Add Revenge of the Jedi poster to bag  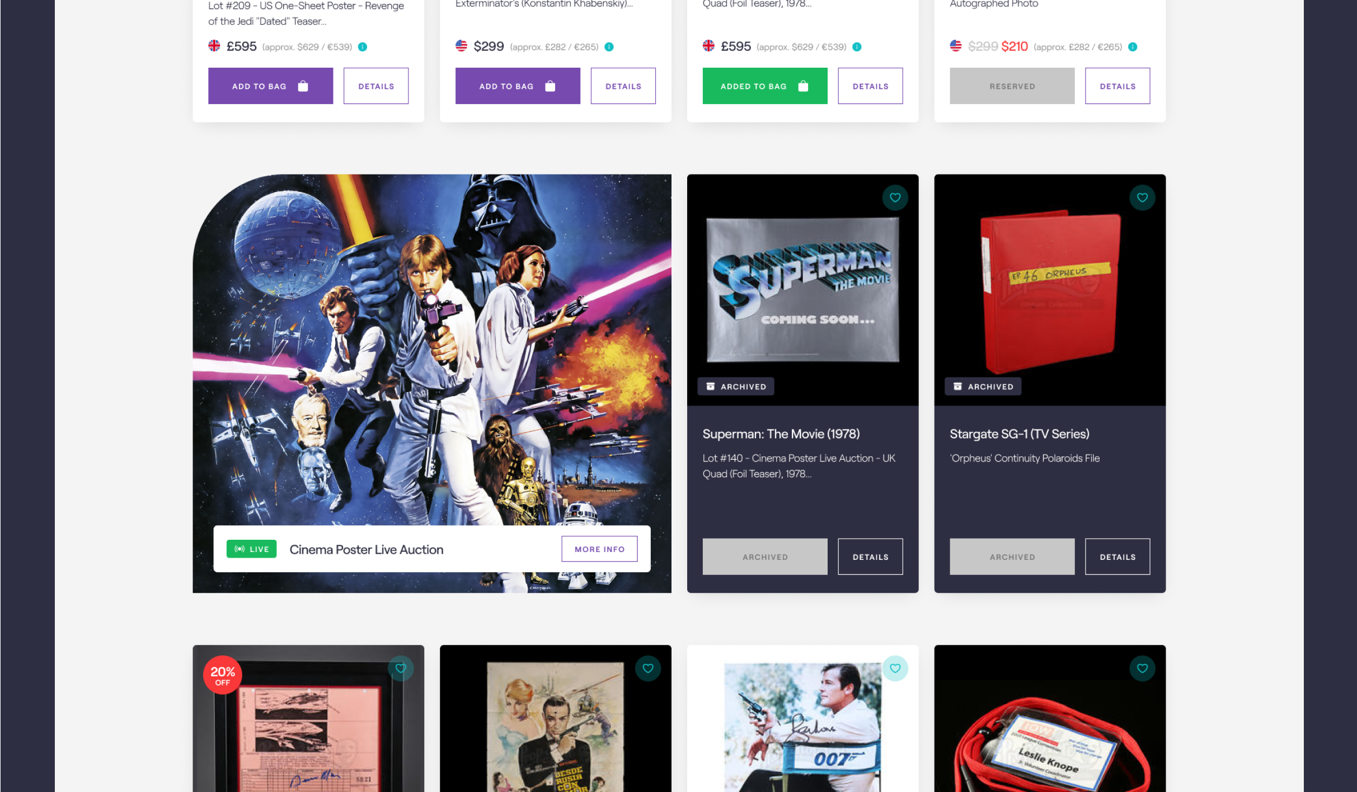click(270, 86)
